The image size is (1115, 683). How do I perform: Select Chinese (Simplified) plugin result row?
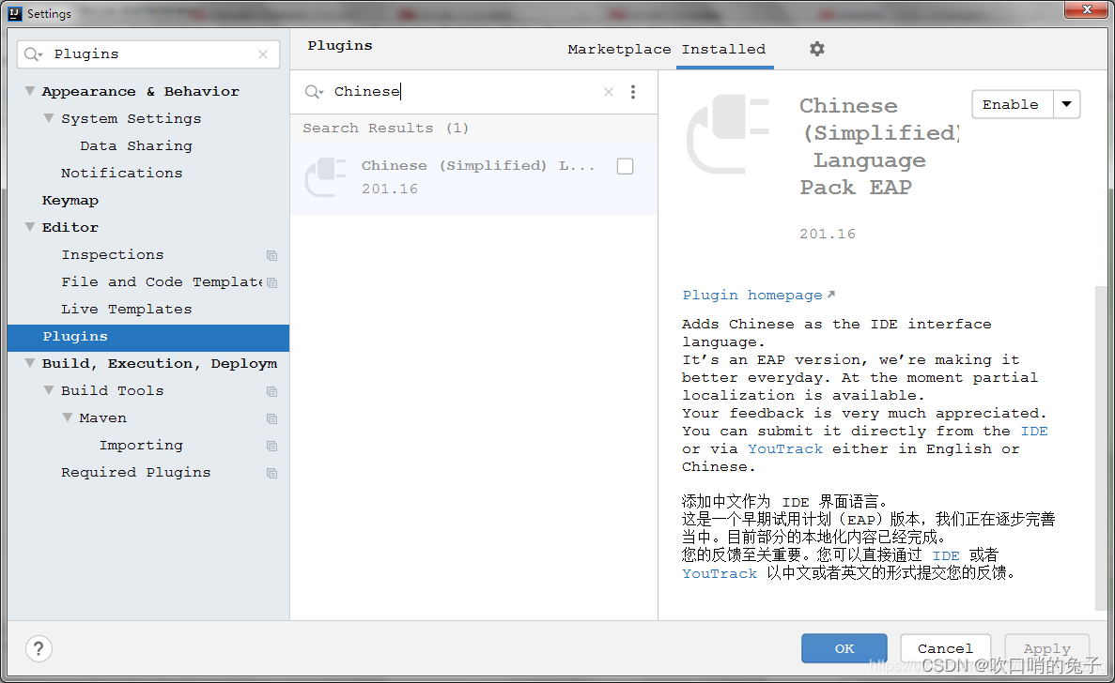(473, 177)
